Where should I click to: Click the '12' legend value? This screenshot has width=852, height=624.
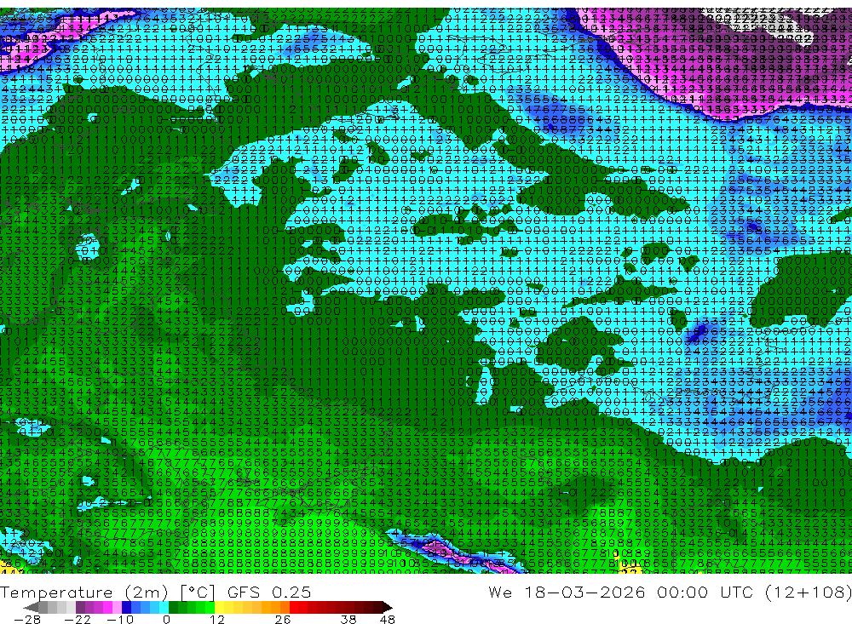(217, 620)
